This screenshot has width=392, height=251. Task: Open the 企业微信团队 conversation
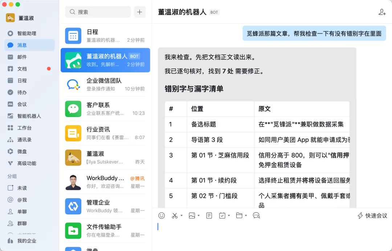[x=105, y=85]
